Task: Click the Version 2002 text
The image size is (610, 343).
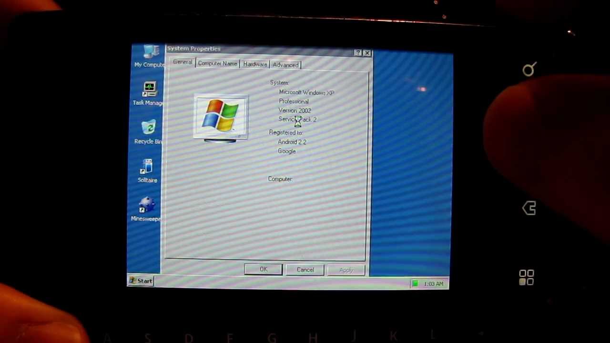Action: click(x=295, y=111)
